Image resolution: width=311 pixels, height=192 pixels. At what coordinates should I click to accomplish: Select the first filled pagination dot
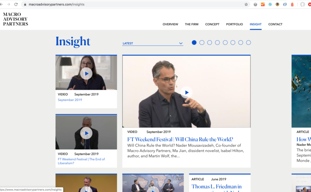click(x=194, y=43)
